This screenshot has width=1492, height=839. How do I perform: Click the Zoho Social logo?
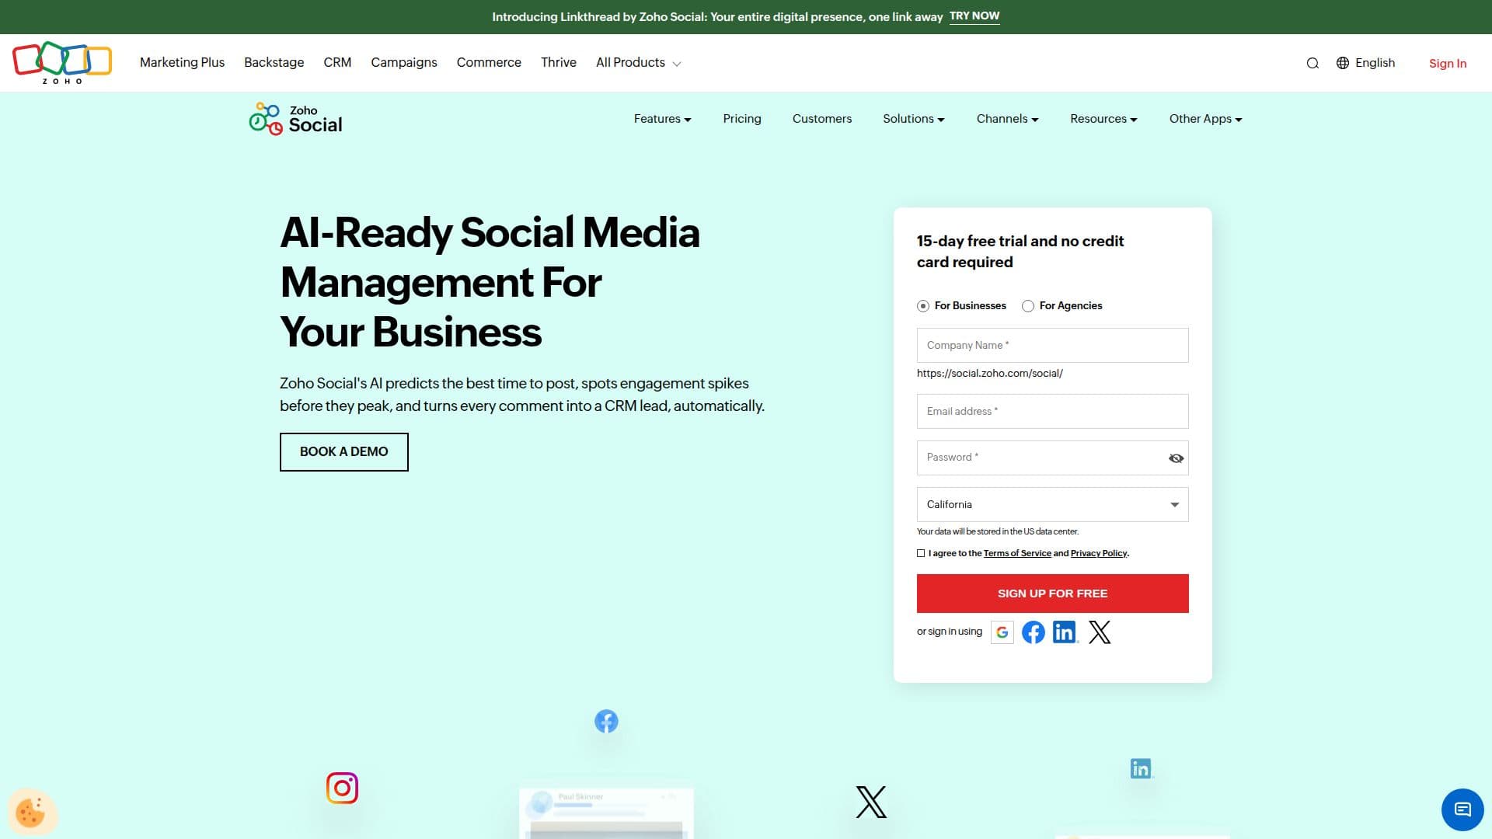click(295, 119)
